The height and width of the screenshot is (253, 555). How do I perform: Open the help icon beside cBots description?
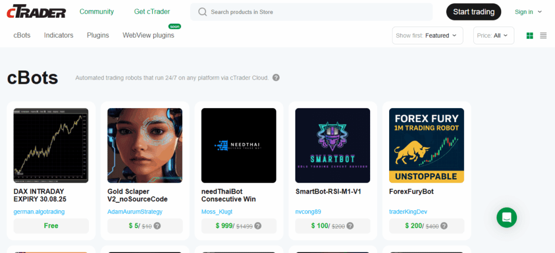click(x=276, y=78)
